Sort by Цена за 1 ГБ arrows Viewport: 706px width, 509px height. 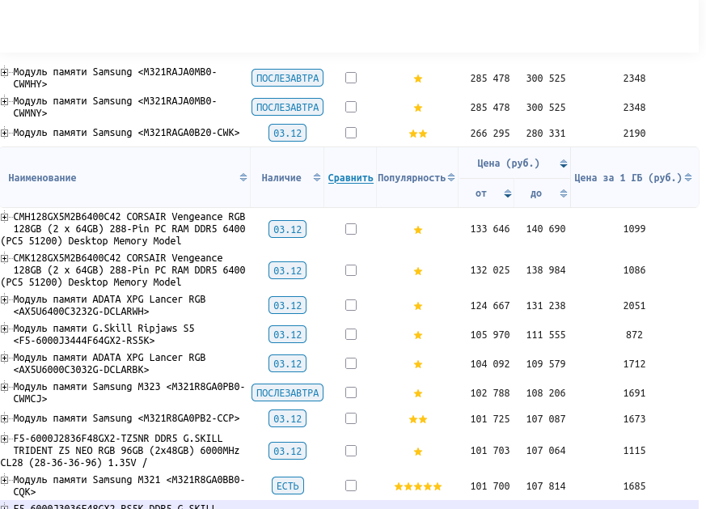click(x=688, y=177)
